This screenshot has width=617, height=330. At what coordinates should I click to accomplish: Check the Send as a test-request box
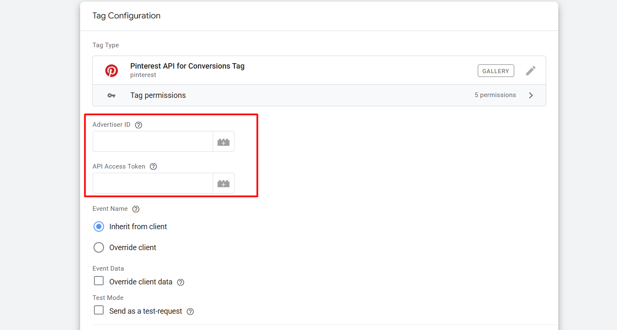point(99,310)
